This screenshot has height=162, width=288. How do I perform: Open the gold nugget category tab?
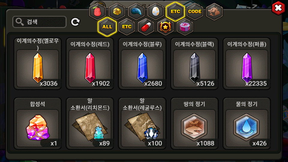(117, 12)
